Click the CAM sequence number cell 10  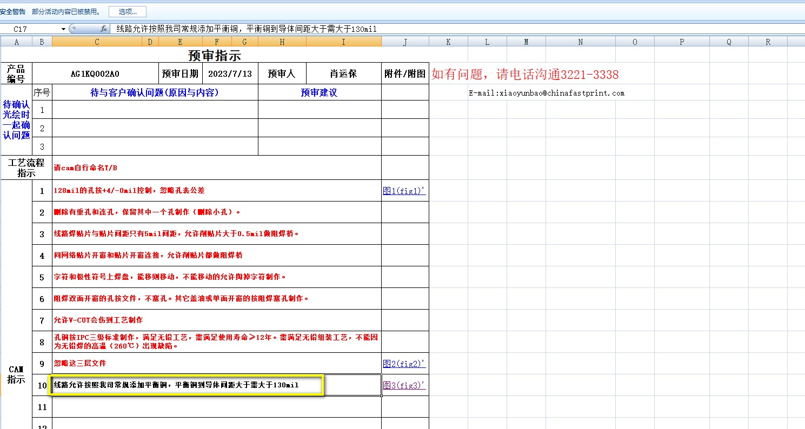pos(42,385)
